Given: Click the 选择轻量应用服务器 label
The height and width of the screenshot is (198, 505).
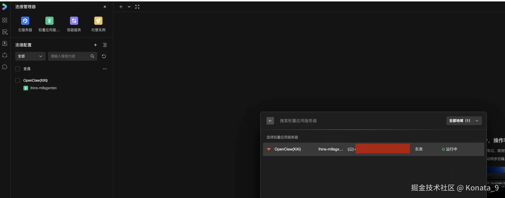Looking at the screenshot, I should pyautogui.click(x=282, y=137).
